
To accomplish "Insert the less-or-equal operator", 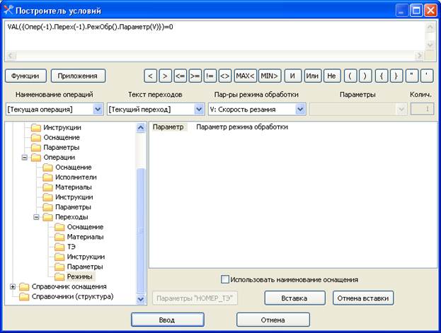I will click(x=181, y=76).
